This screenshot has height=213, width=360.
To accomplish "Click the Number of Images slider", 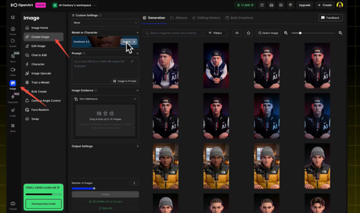I will tap(83, 188).
